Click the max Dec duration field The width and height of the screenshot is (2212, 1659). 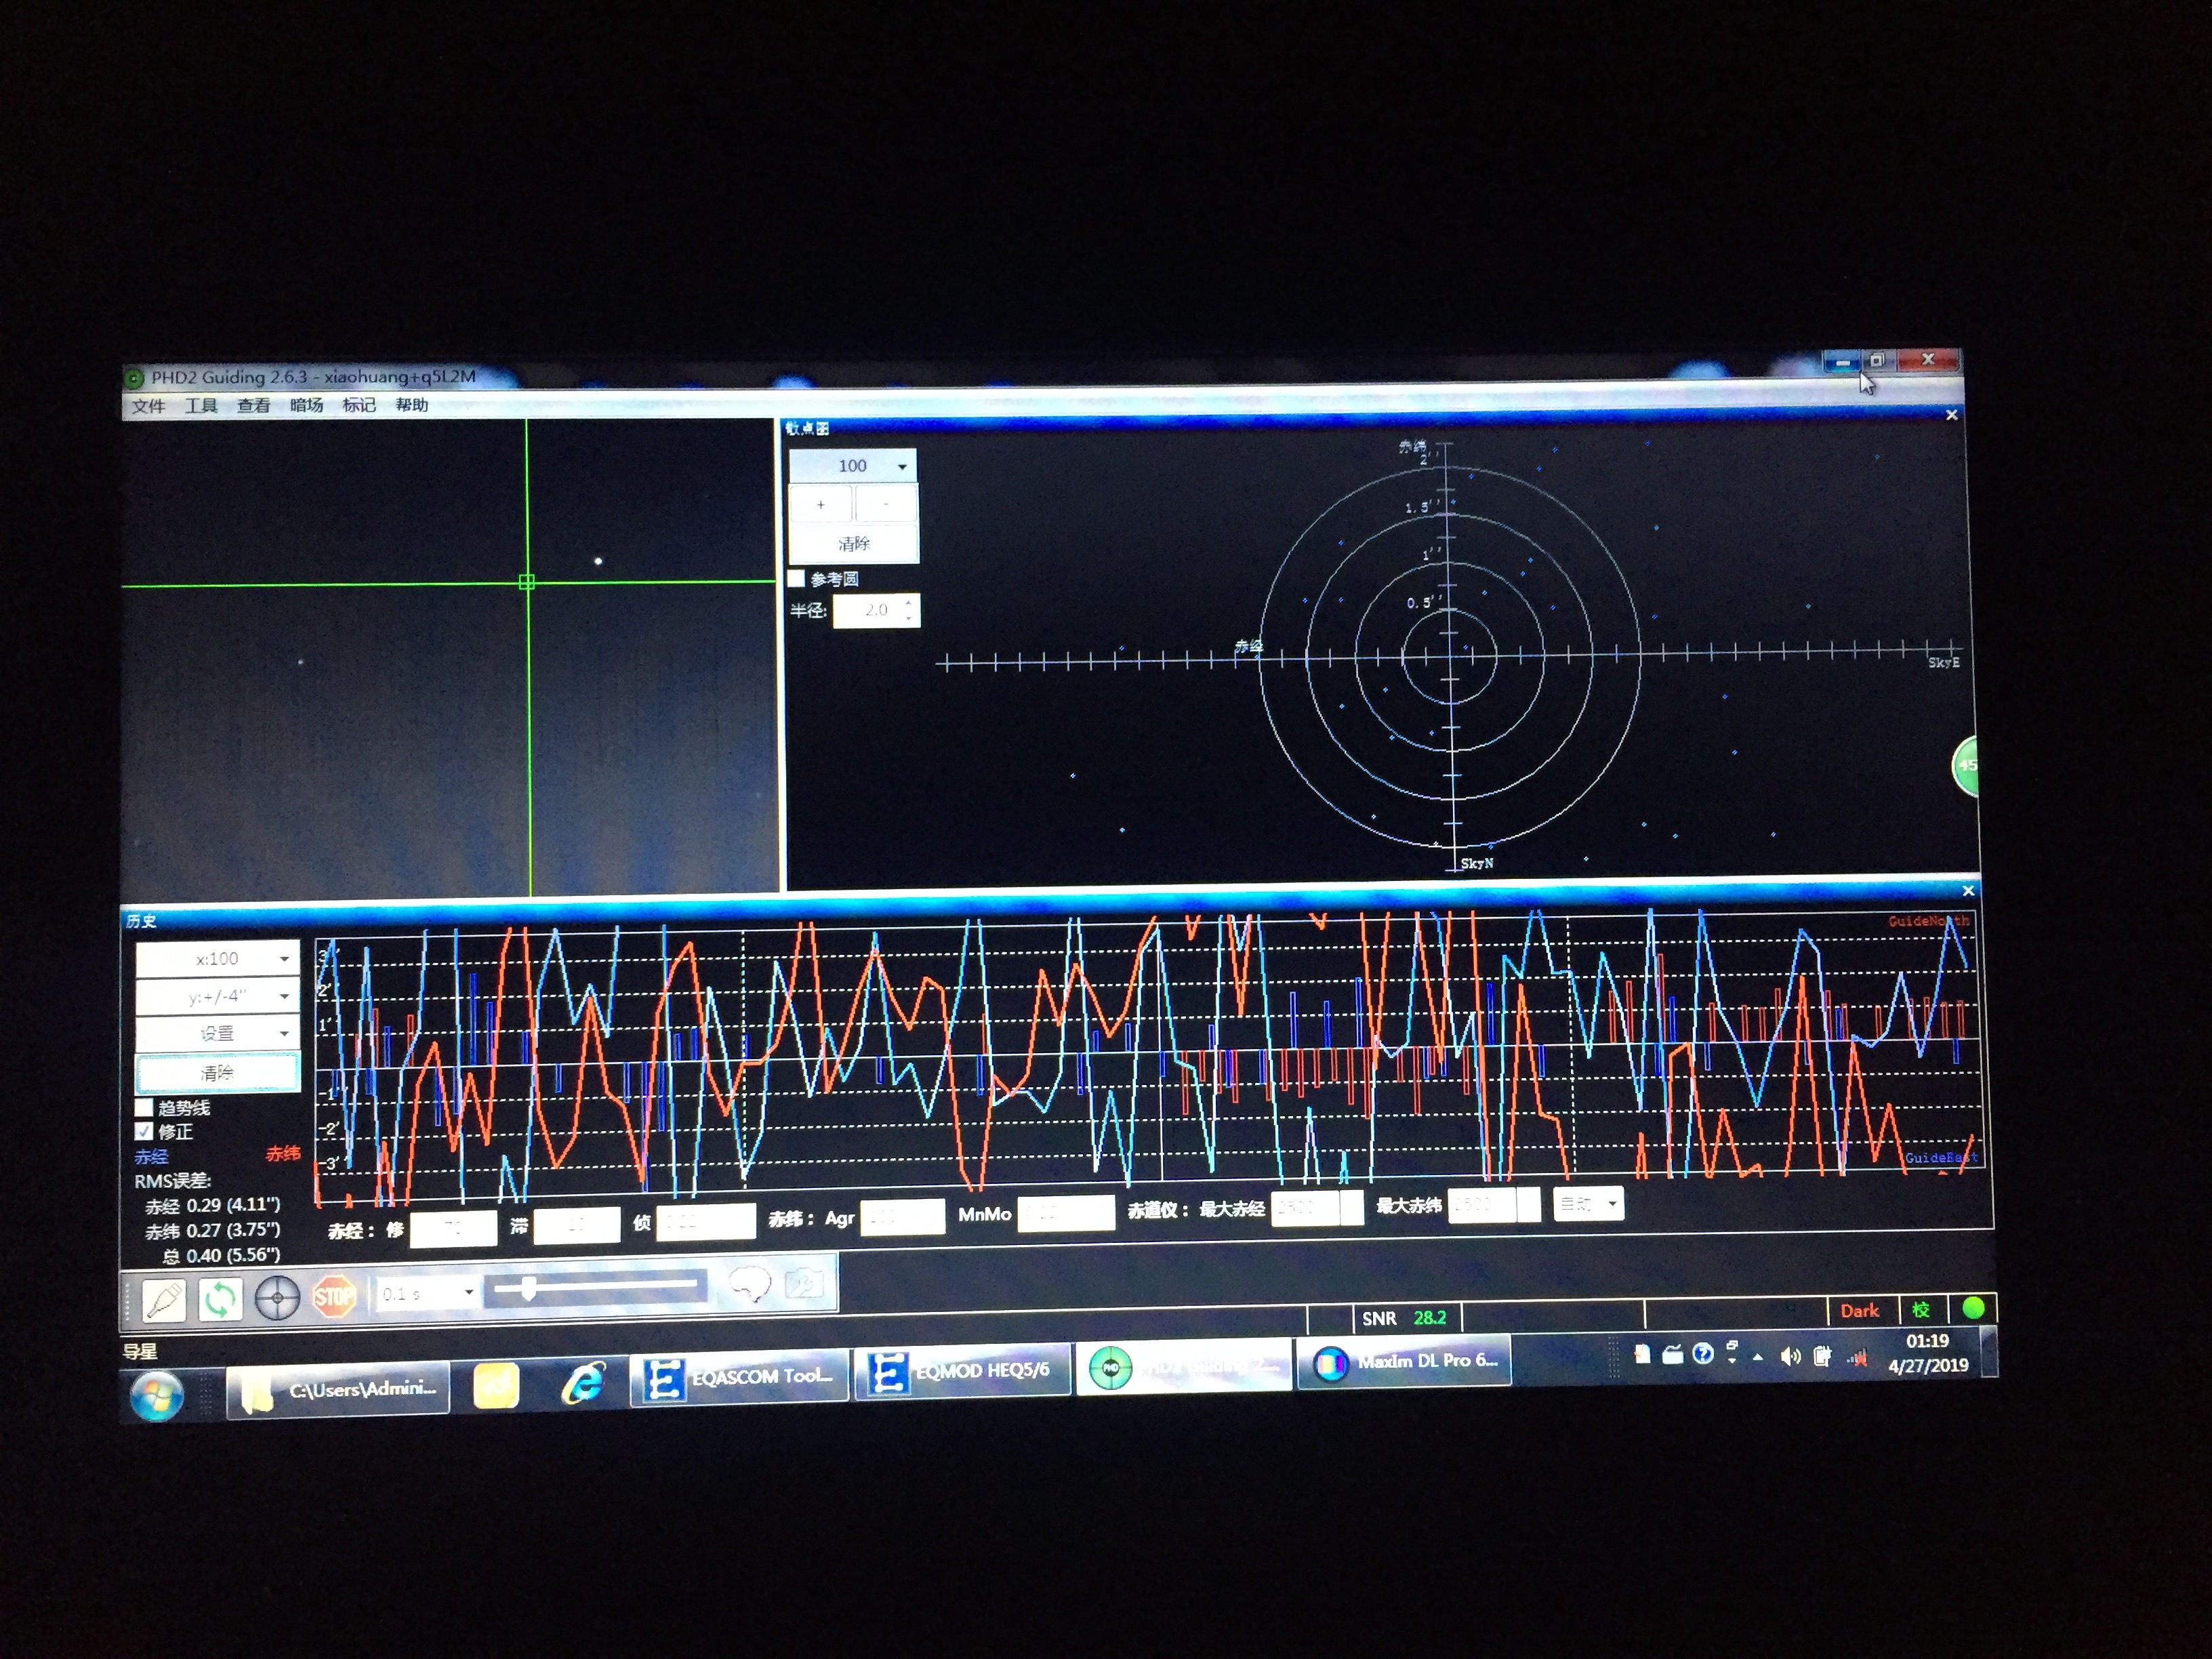tap(1482, 1205)
